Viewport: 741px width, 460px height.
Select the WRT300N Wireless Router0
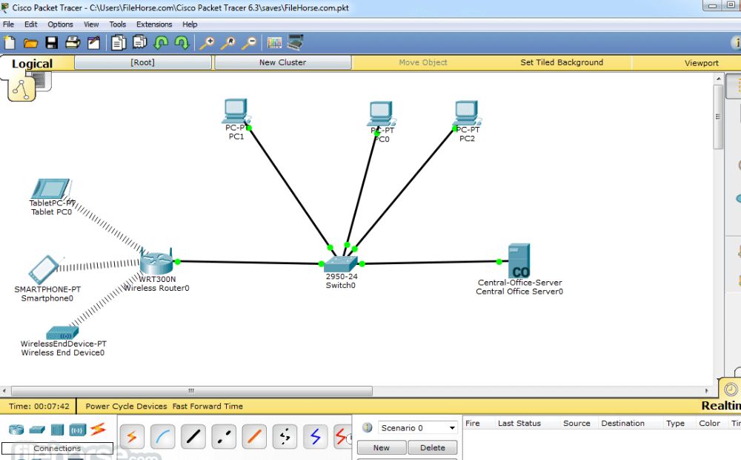click(x=157, y=262)
